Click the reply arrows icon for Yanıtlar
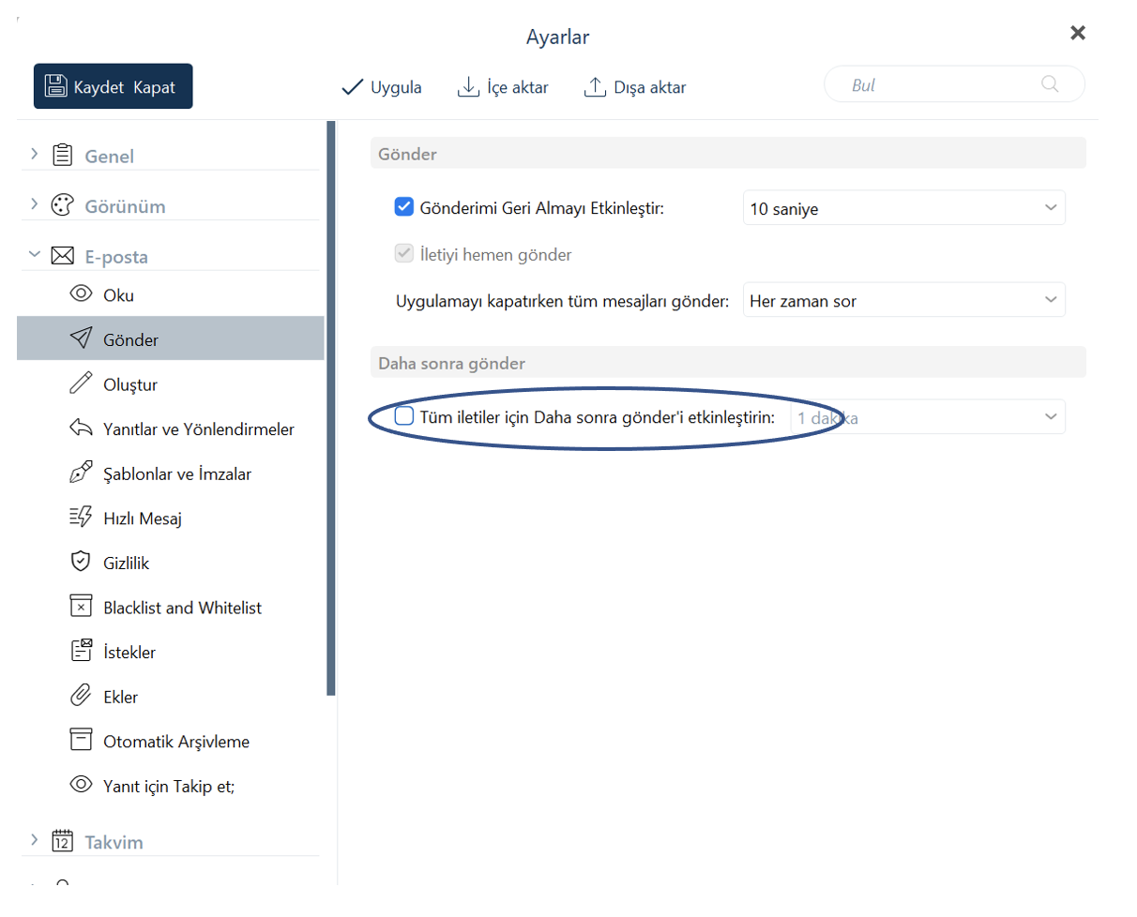Screen dimensions: 1137x917 tap(81, 428)
